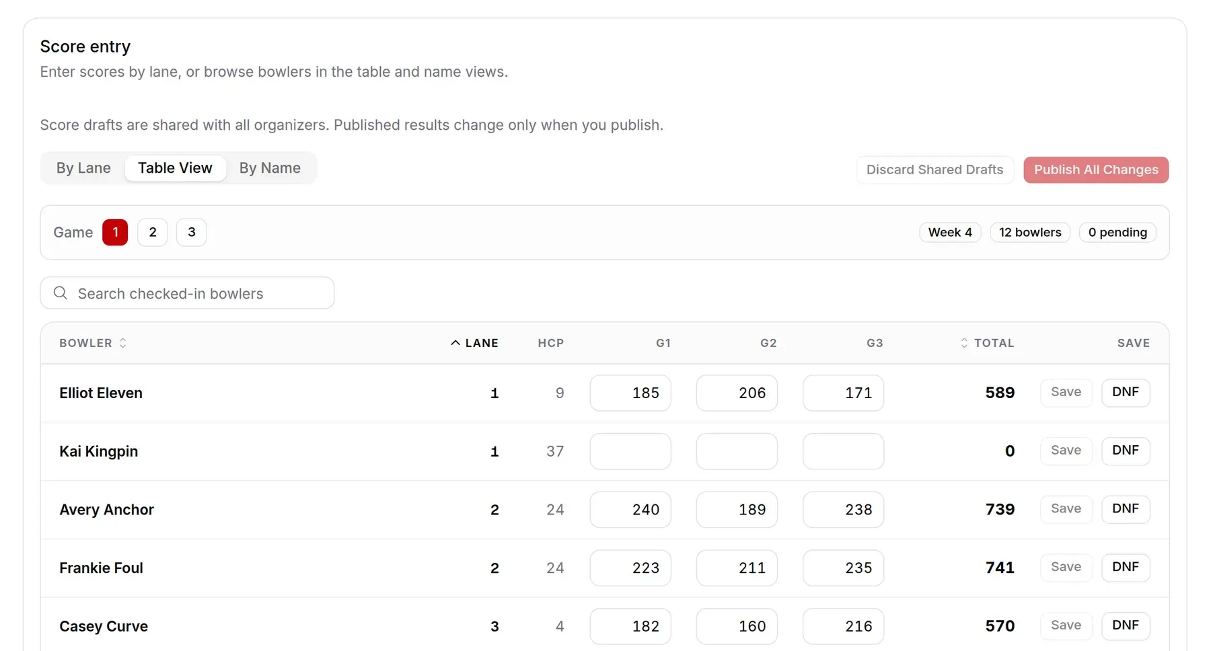Edit Avery Anchor's G3 score 238
The height and width of the screenshot is (651, 1211).
click(x=843, y=510)
